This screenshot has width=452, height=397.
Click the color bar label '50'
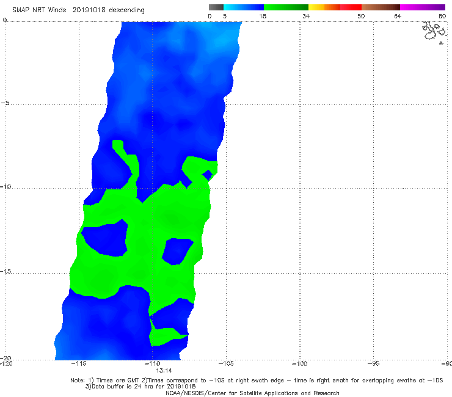point(361,16)
